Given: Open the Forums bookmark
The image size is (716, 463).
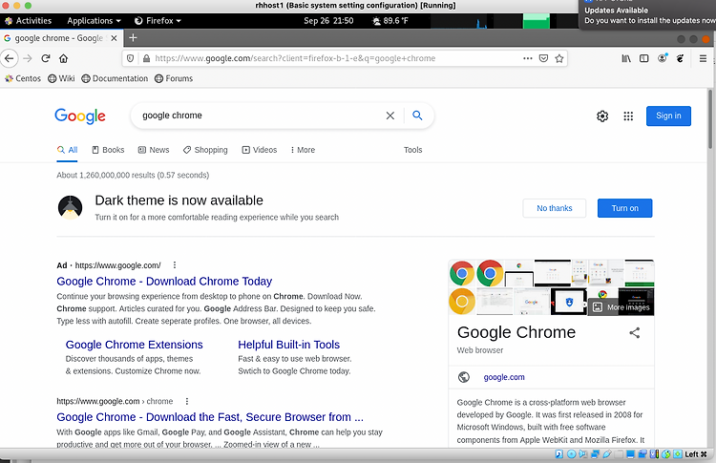Looking at the screenshot, I should 174,78.
